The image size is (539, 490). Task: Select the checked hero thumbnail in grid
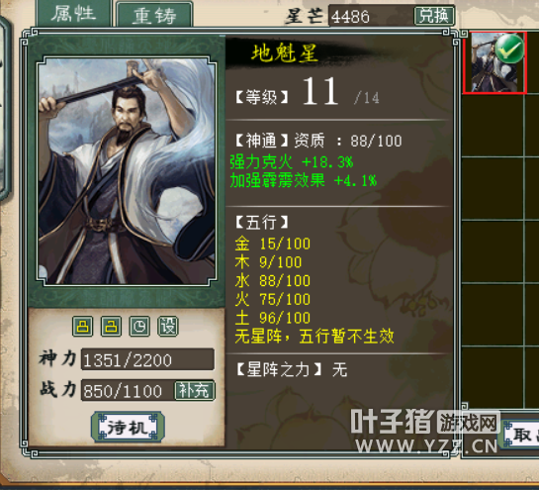[494, 62]
